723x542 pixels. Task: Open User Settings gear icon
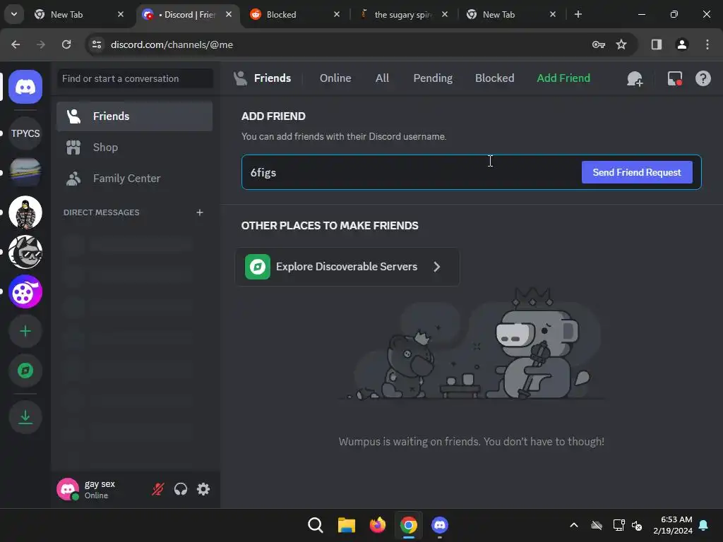coord(203,489)
